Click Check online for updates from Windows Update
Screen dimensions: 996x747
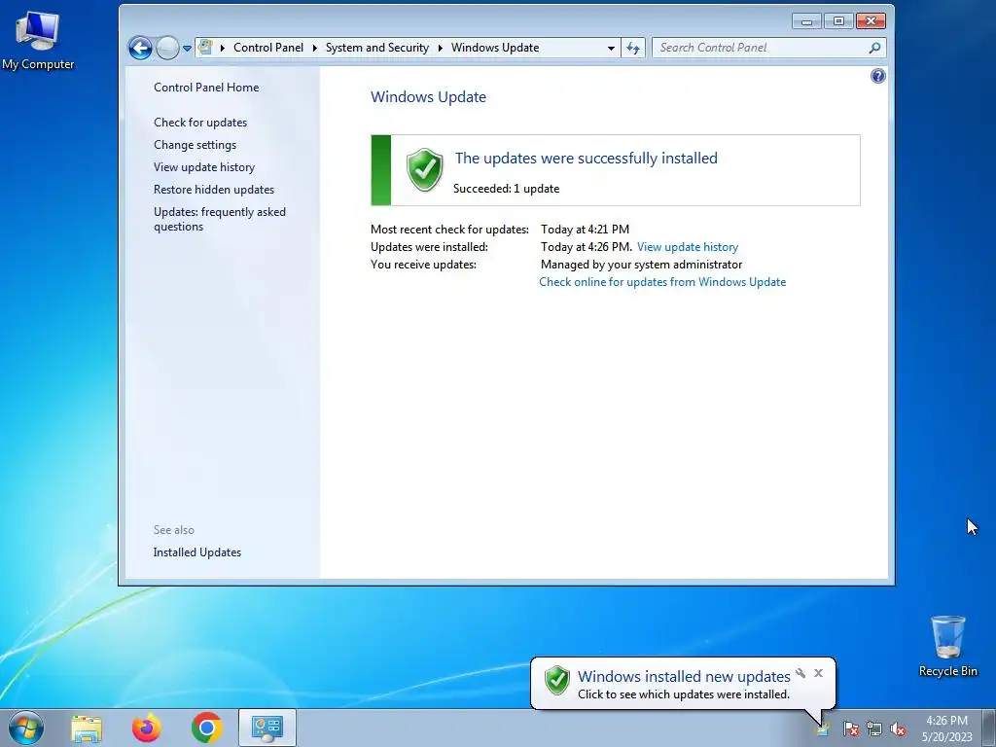[x=662, y=282]
